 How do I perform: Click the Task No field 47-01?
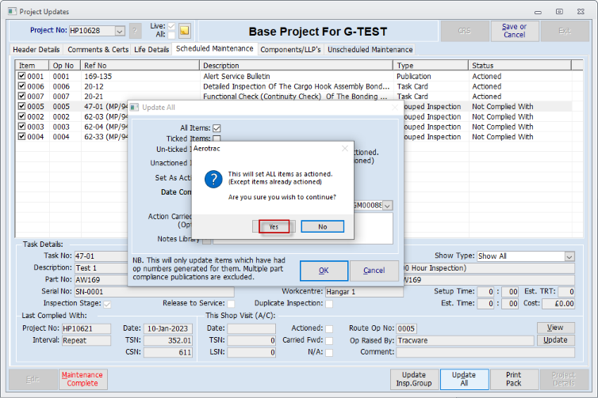coord(101,256)
